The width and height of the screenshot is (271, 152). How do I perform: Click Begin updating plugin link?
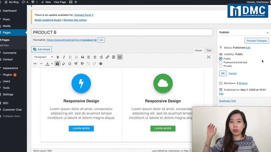(x=48, y=20)
